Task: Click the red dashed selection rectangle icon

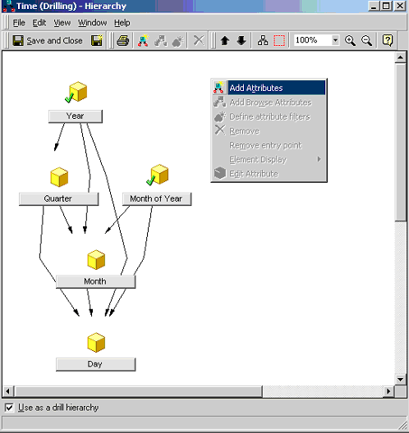Action: 279,41
